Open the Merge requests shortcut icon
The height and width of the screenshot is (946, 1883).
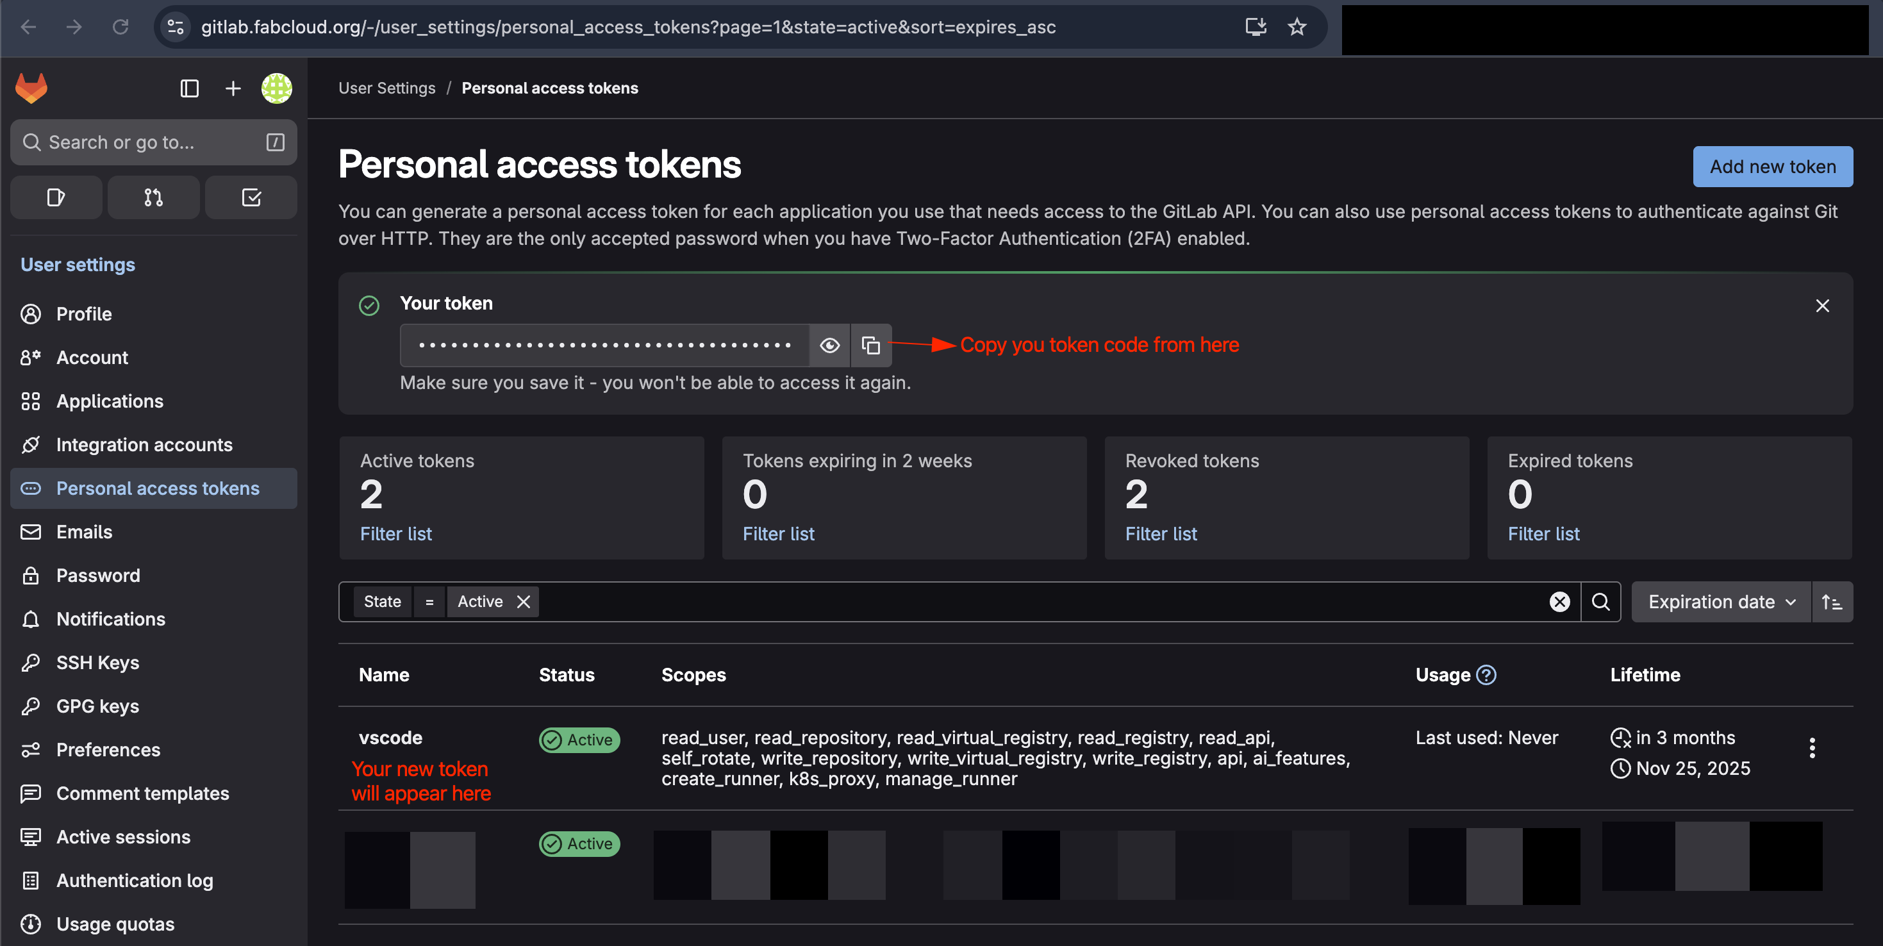pyautogui.click(x=154, y=197)
